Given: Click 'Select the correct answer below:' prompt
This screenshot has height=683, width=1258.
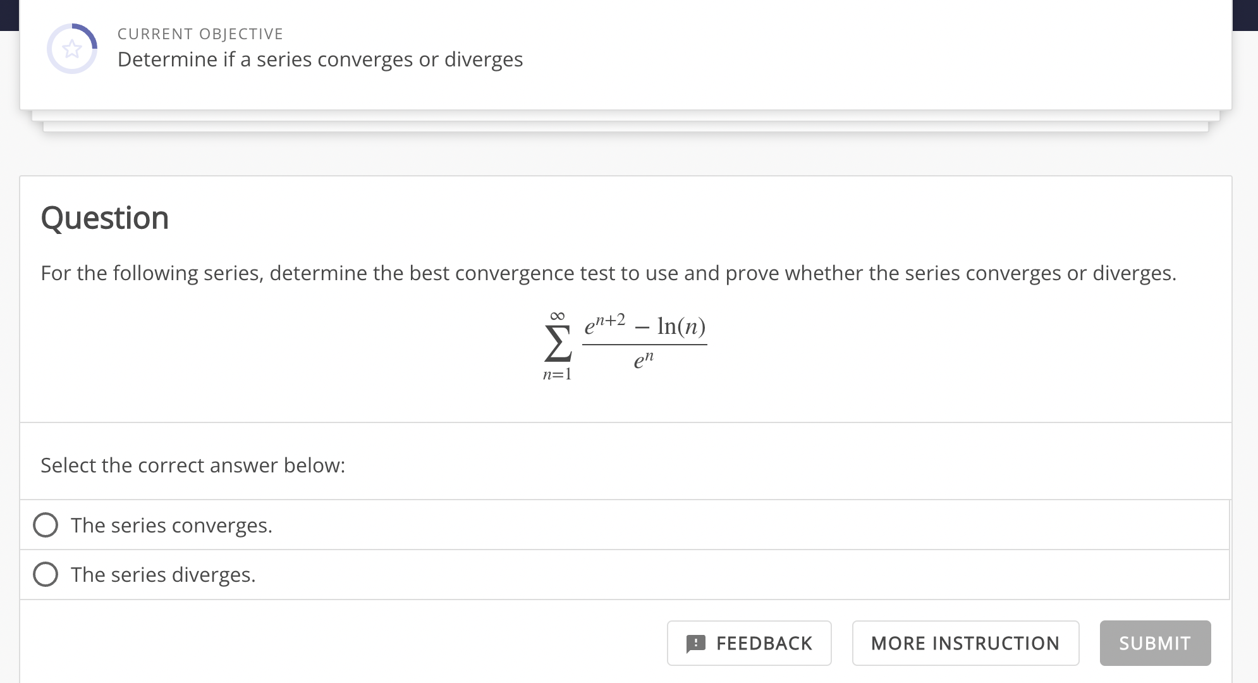Looking at the screenshot, I should [193, 465].
